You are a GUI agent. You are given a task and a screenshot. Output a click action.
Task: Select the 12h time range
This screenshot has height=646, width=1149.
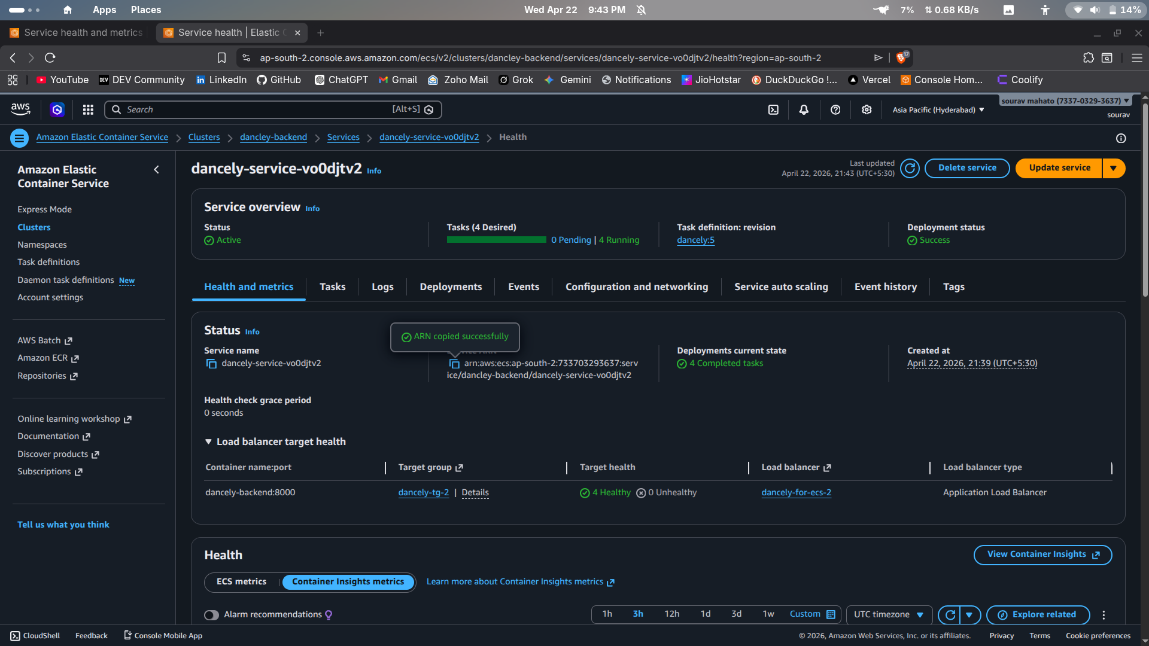(x=671, y=614)
